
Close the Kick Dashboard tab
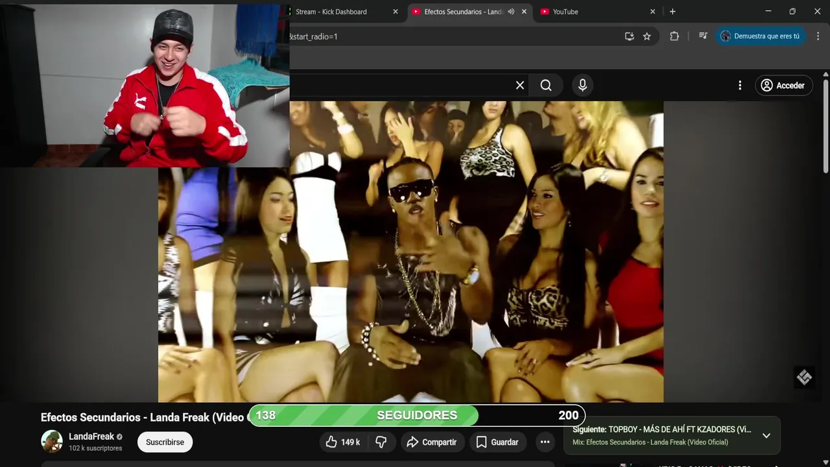click(x=396, y=12)
